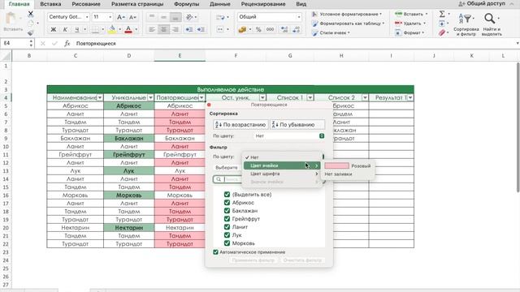Select Цвет шрифта menu item
The height and width of the screenshot is (292, 520).
click(x=282, y=174)
